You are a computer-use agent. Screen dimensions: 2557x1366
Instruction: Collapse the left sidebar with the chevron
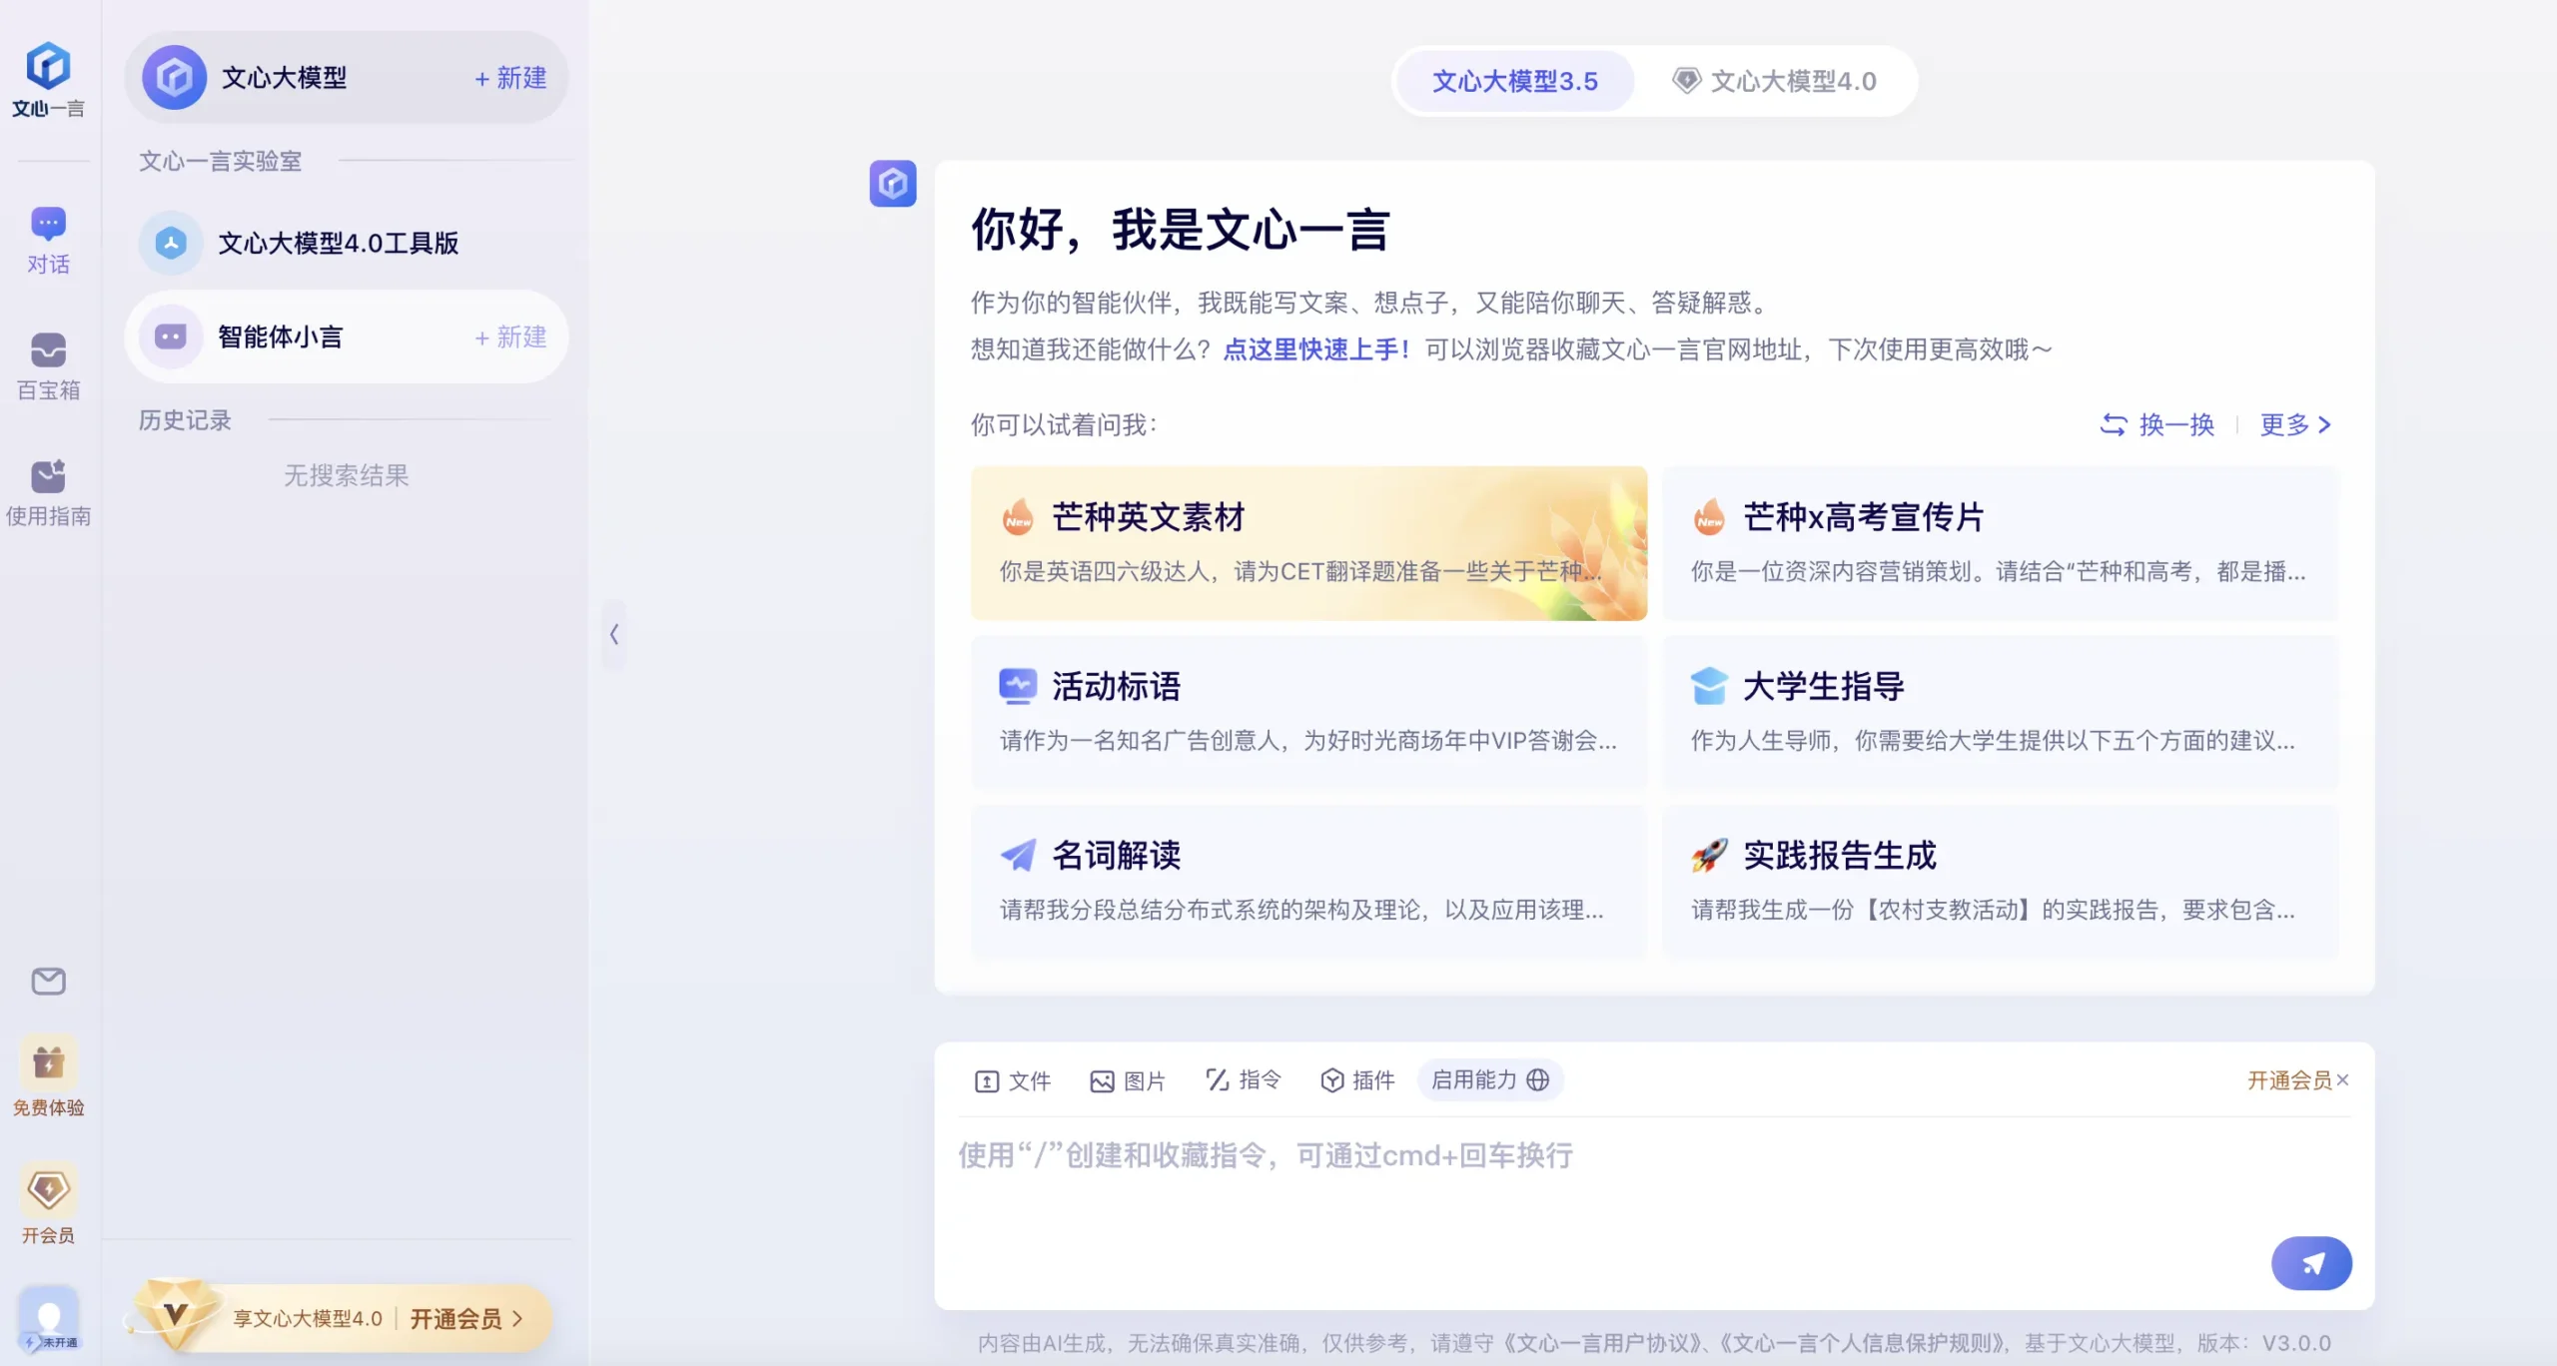point(614,634)
